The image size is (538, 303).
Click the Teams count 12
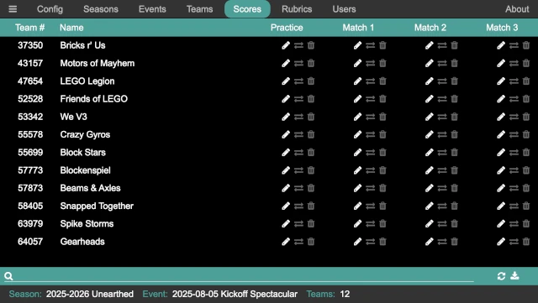pos(345,294)
